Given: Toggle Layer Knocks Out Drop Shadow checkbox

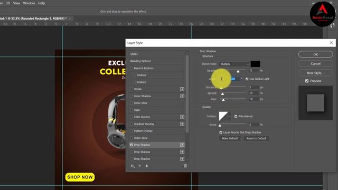Looking at the screenshot, I should click(221, 132).
